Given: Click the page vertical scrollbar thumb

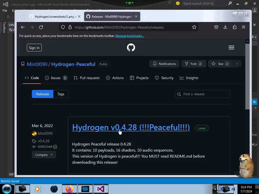Looking at the screenshot, I should [247, 77].
